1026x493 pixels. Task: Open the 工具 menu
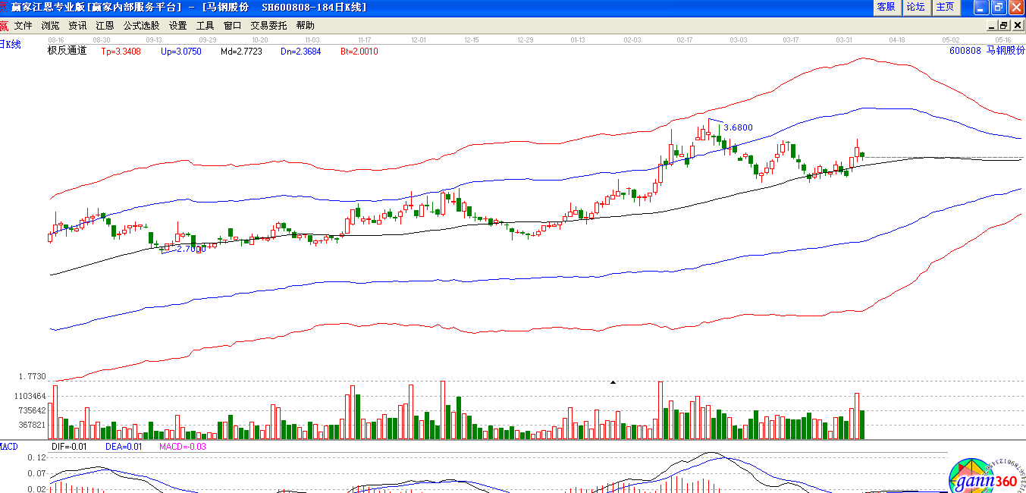[x=205, y=25]
